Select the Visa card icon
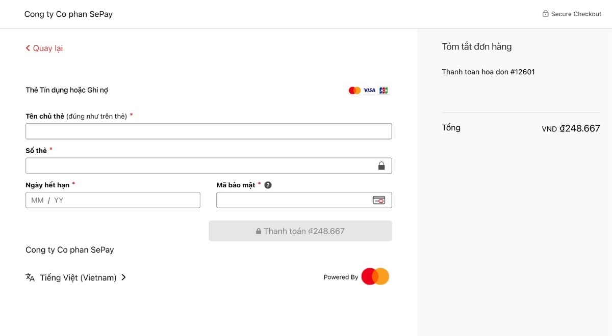Viewport: 612px width, 336px height. (369, 90)
